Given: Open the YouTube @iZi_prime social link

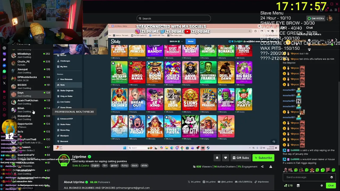Looking at the screenshot, I should (x=225, y=182).
